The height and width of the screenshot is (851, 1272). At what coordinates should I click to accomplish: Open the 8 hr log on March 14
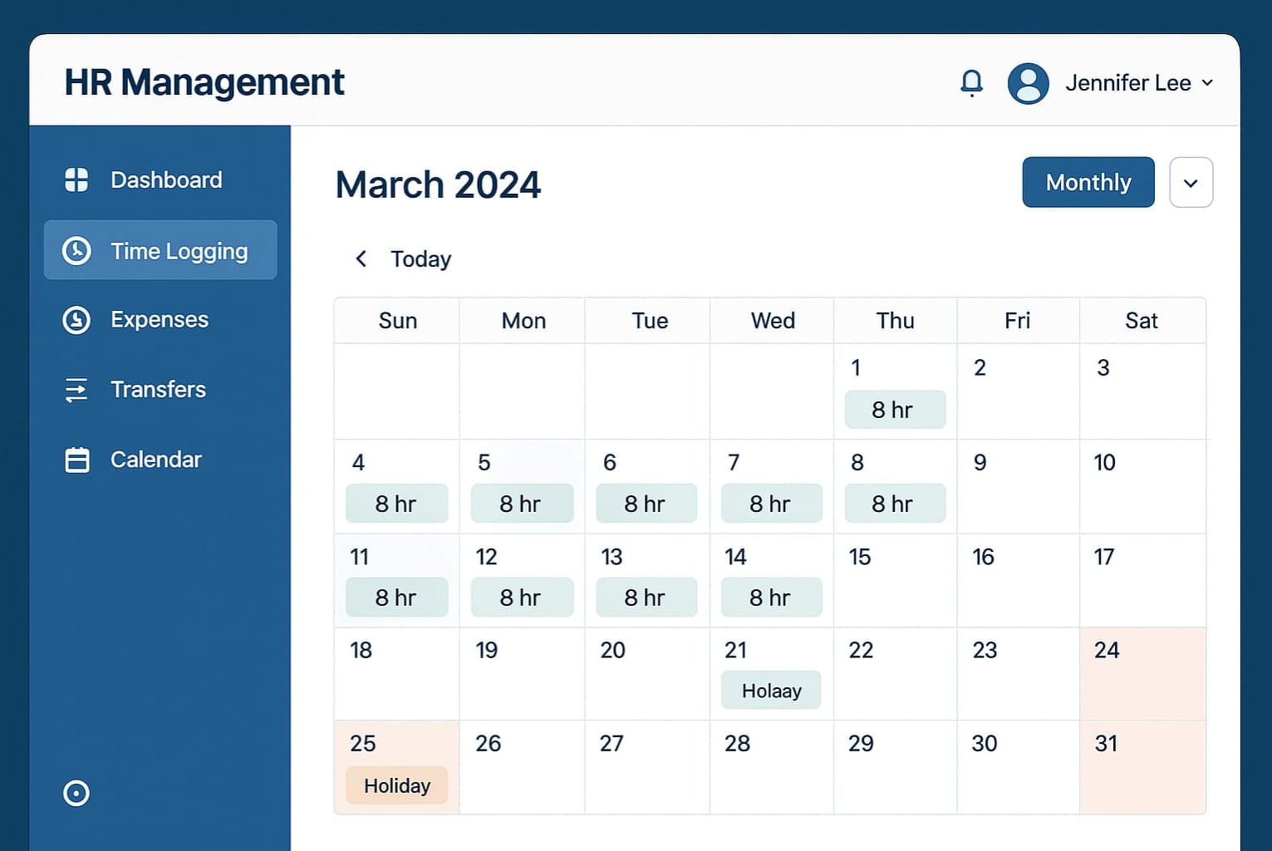pos(771,598)
